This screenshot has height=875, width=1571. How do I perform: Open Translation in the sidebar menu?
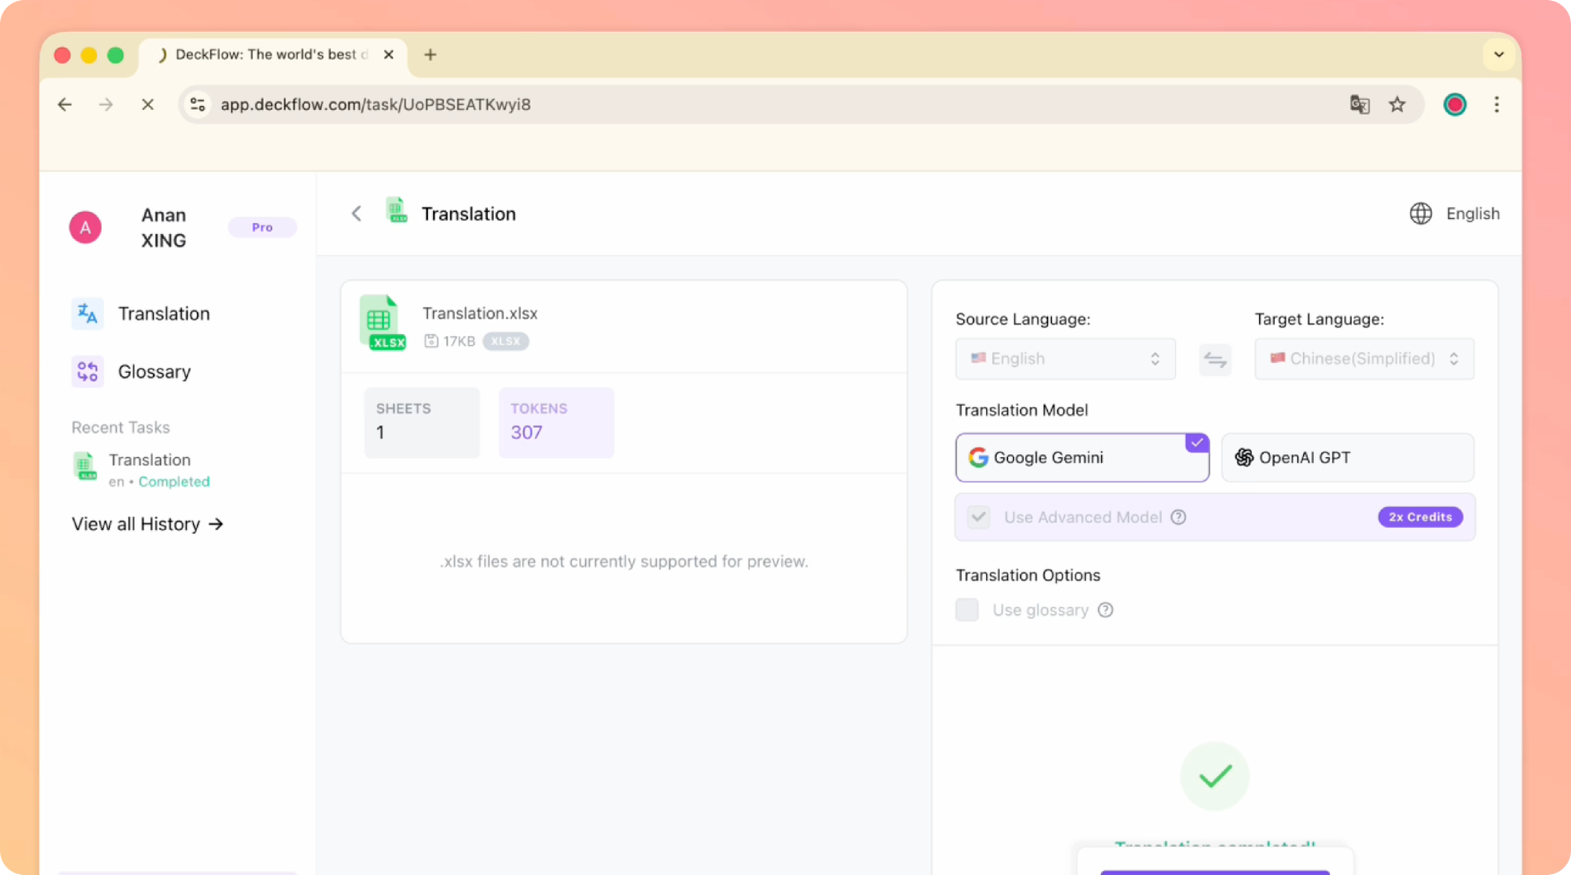tap(163, 314)
